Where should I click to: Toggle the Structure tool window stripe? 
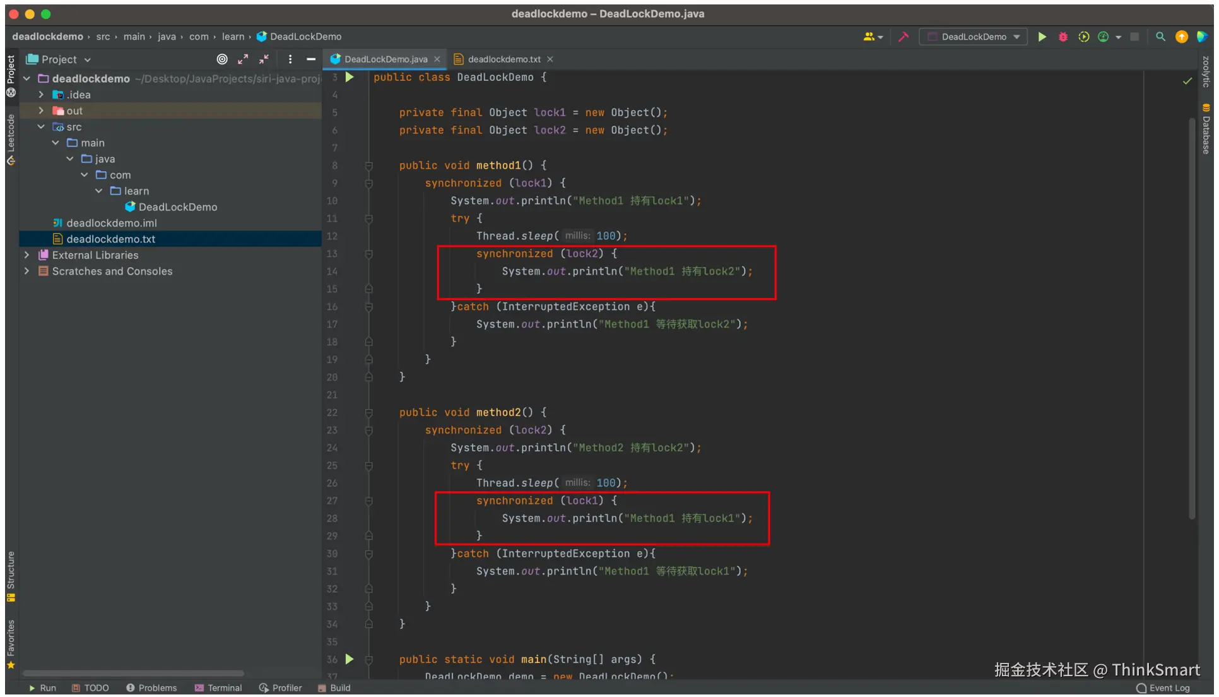(x=11, y=576)
